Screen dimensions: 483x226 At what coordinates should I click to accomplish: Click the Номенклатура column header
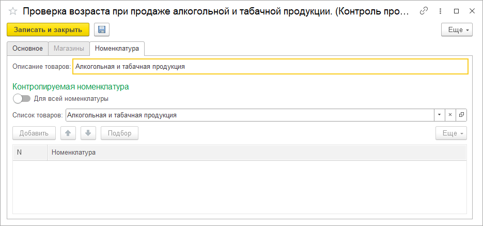pyautogui.click(x=256, y=153)
